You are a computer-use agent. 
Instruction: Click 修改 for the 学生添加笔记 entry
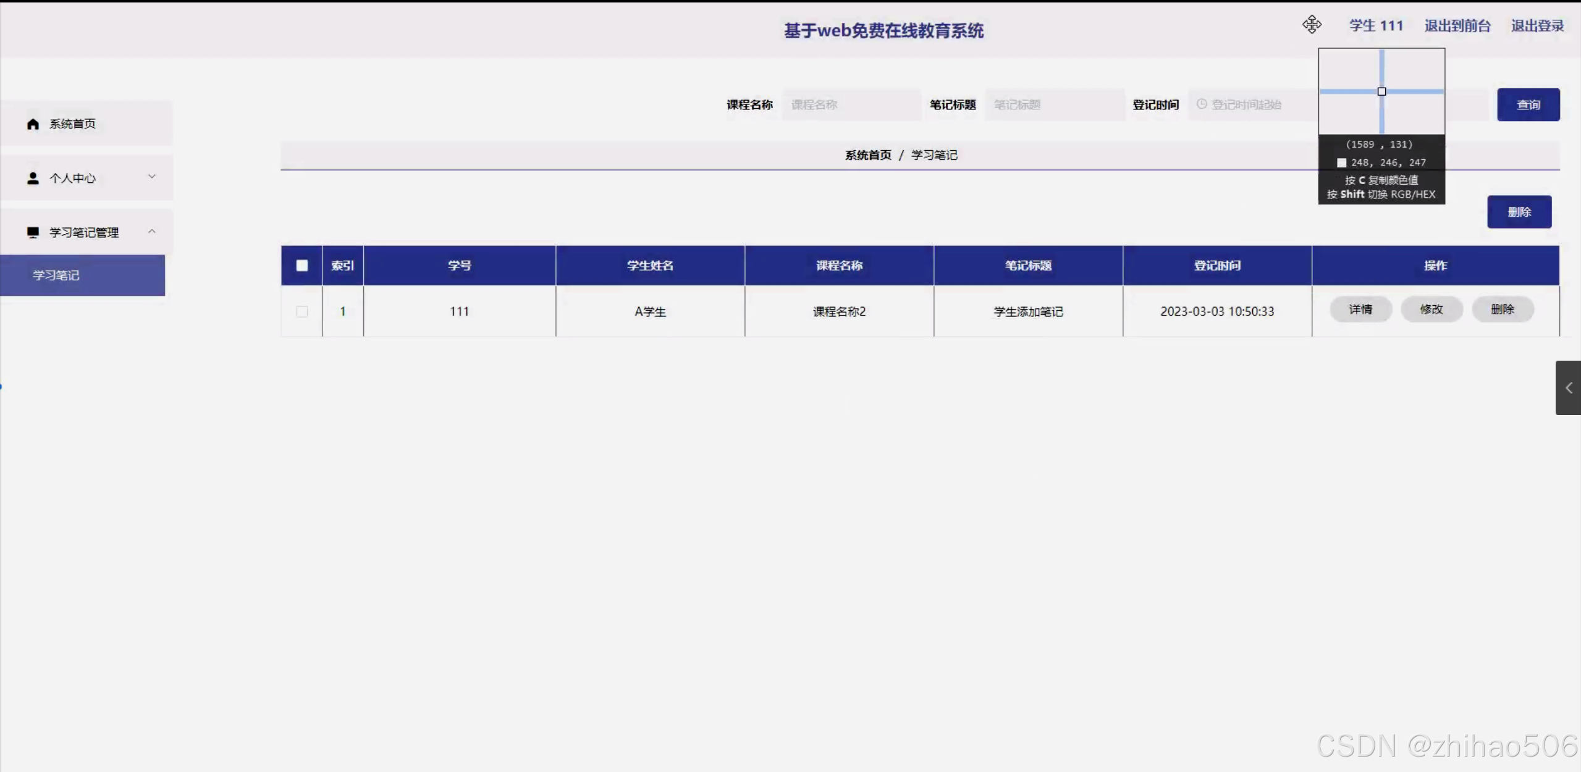tap(1431, 309)
